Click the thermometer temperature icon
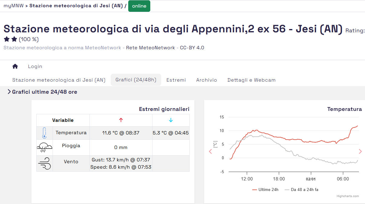 44,133
